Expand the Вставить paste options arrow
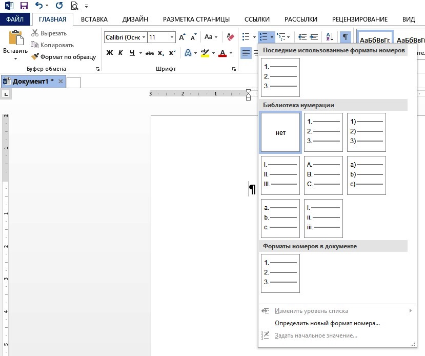The height and width of the screenshot is (356, 425). coord(15,58)
